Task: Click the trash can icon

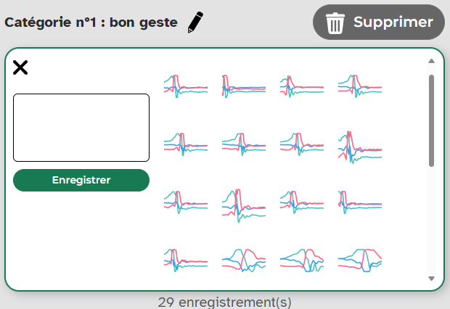Action: coord(335,23)
